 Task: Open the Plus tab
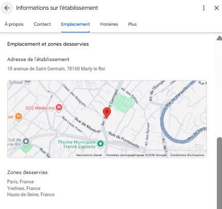(133, 24)
